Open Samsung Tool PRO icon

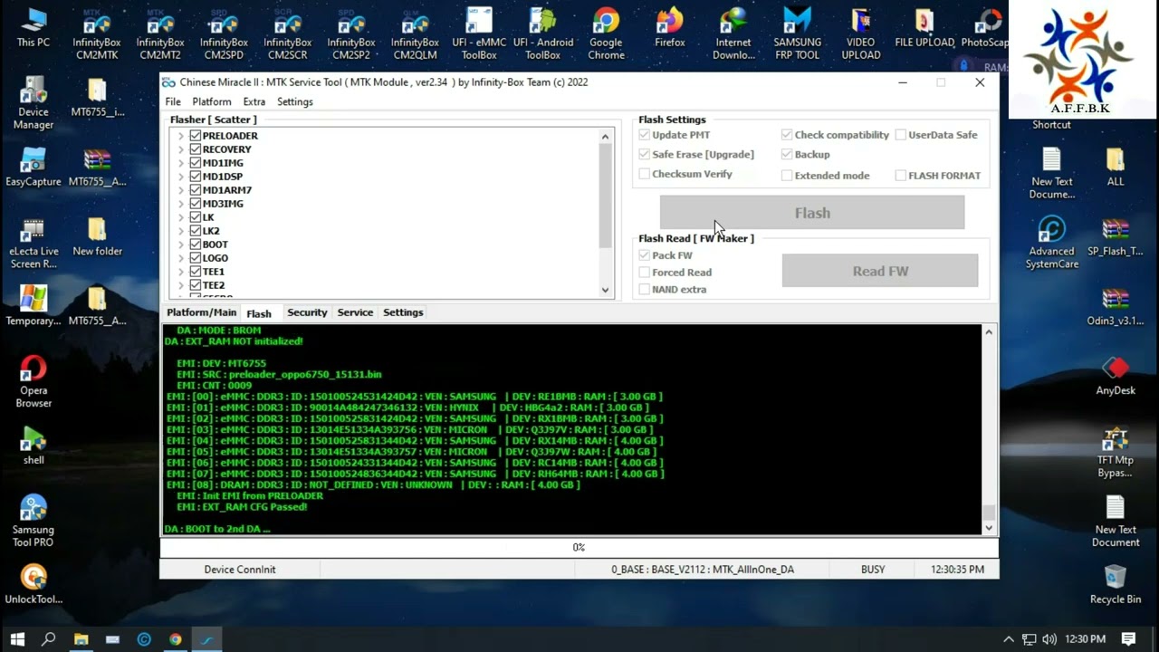[x=34, y=522]
